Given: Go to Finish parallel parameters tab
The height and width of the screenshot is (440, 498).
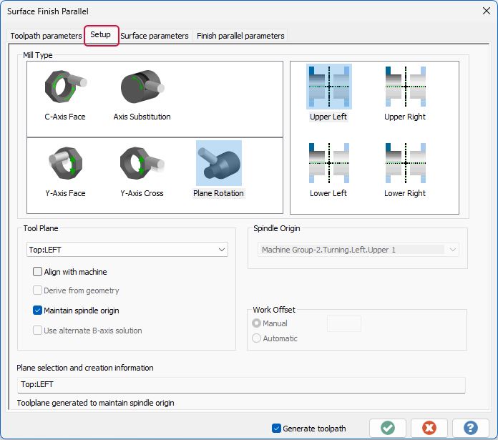Looking at the screenshot, I should tap(240, 36).
